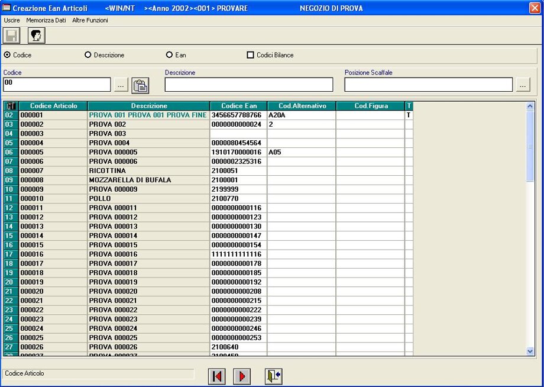Click the scroll down arrow of the grid

[530, 351]
